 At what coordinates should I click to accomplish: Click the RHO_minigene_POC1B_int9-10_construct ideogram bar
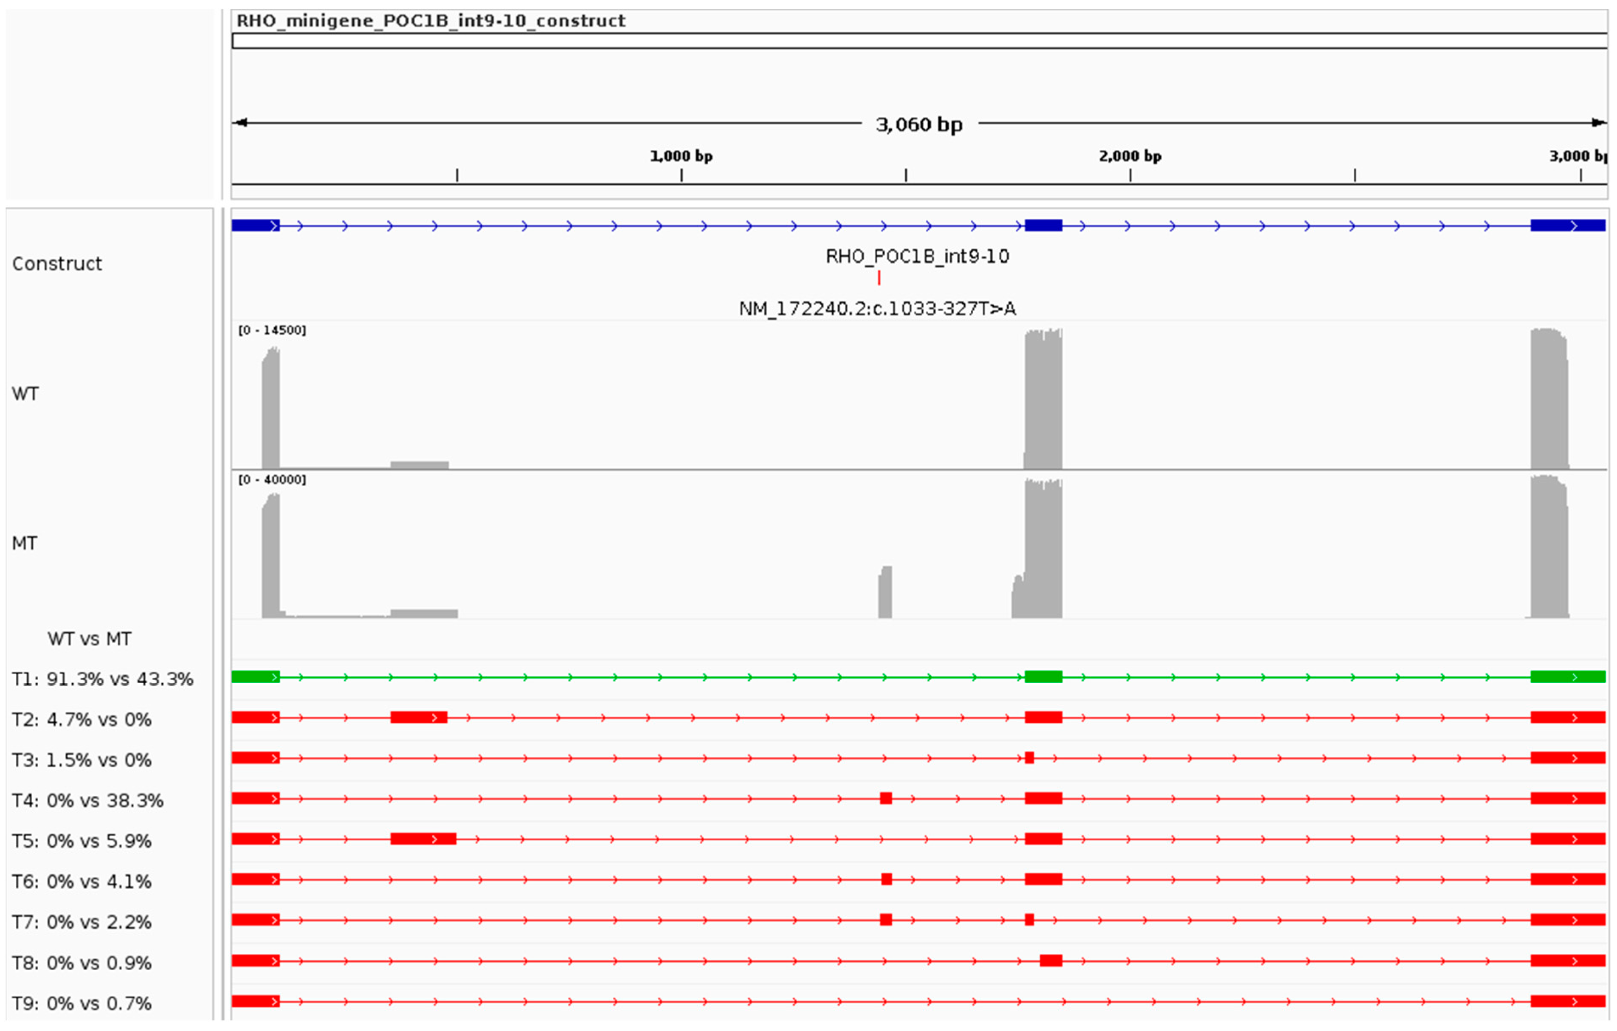click(918, 41)
